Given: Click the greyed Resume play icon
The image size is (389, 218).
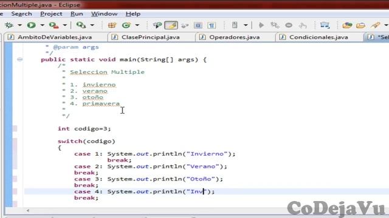Looking at the screenshot, I should 261,25.
